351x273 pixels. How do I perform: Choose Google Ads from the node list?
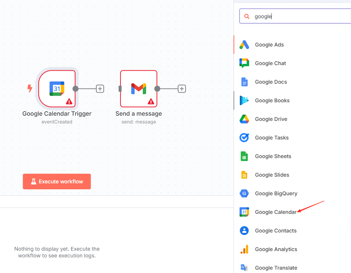[x=269, y=45]
